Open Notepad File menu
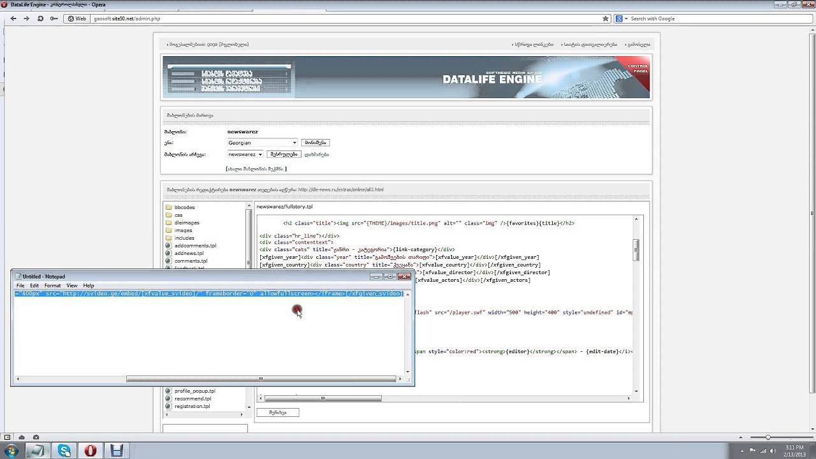Viewport: 816px width, 459px height. click(20, 286)
